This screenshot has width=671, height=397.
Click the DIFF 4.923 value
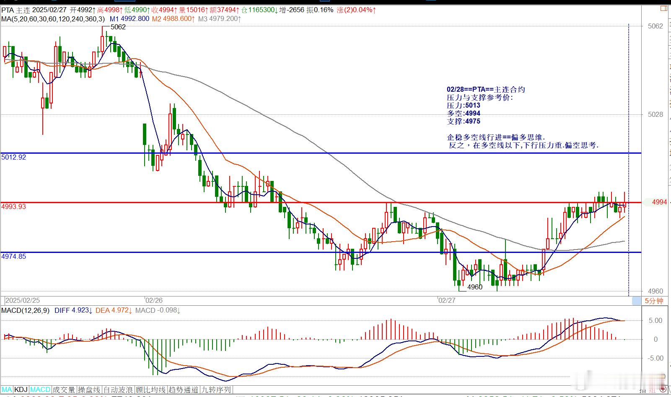(73, 310)
